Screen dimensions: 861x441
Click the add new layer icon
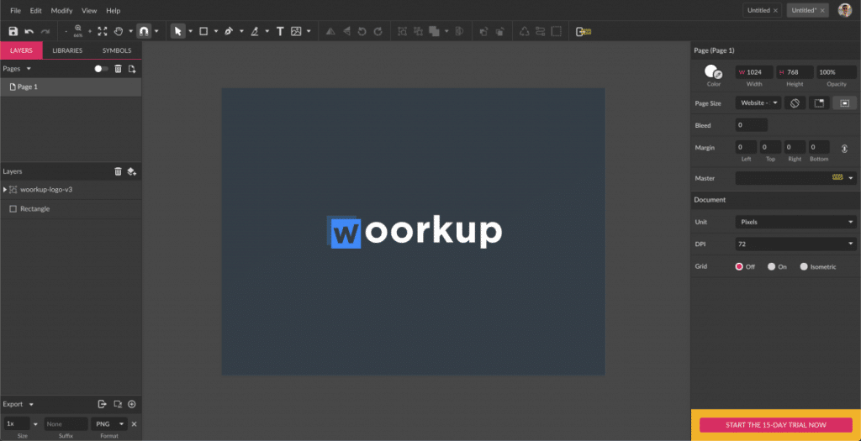pyautogui.click(x=132, y=171)
